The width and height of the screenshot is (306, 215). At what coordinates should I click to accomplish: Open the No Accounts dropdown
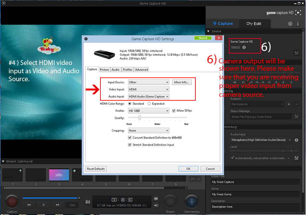(x=257, y=104)
